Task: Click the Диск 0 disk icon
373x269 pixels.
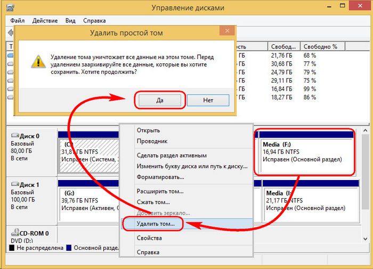Action: (x=15, y=136)
